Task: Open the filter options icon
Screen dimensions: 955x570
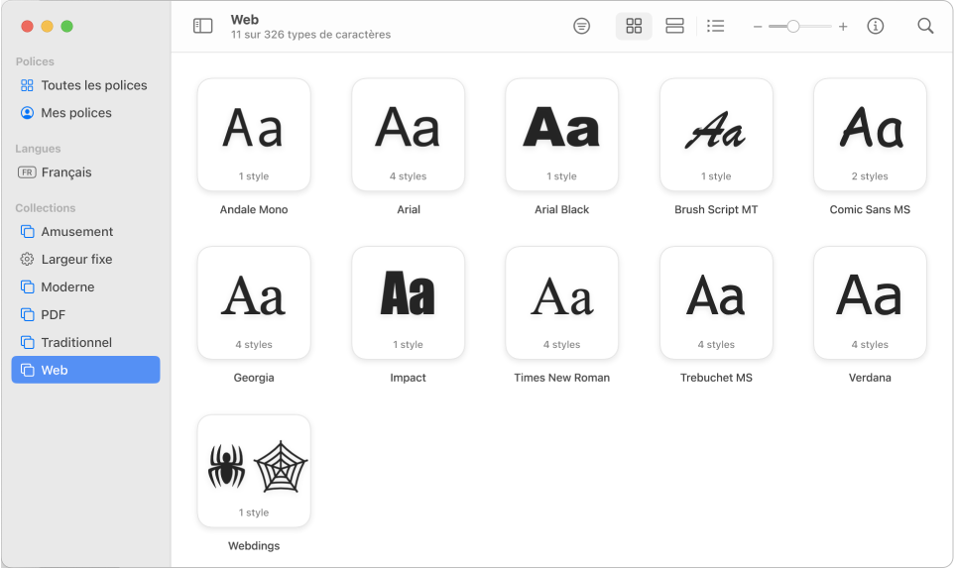Action: click(x=582, y=26)
